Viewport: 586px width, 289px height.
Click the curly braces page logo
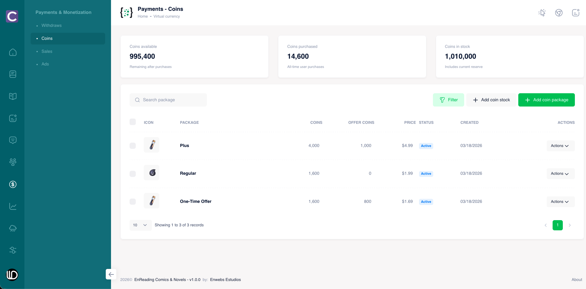(126, 13)
